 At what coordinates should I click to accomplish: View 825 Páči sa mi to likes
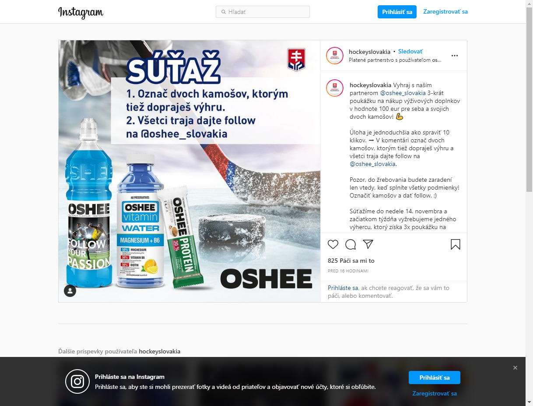[351, 261]
